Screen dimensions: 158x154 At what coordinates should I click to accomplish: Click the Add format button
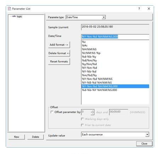(x=59, y=45)
